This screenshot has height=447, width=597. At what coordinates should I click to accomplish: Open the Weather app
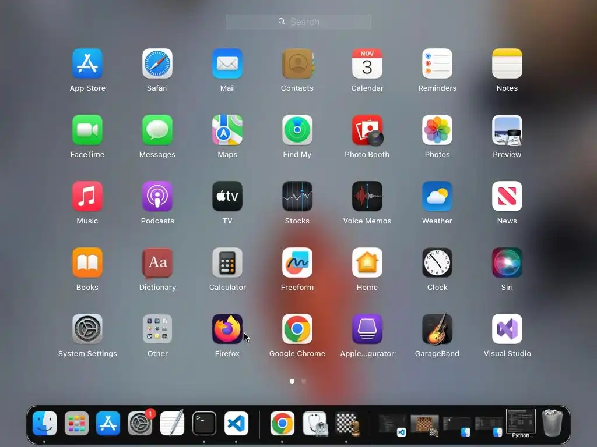[437, 196]
